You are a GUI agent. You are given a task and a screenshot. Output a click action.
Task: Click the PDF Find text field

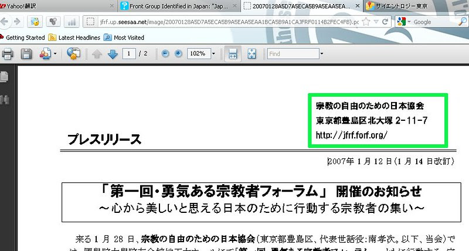point(293,54)
